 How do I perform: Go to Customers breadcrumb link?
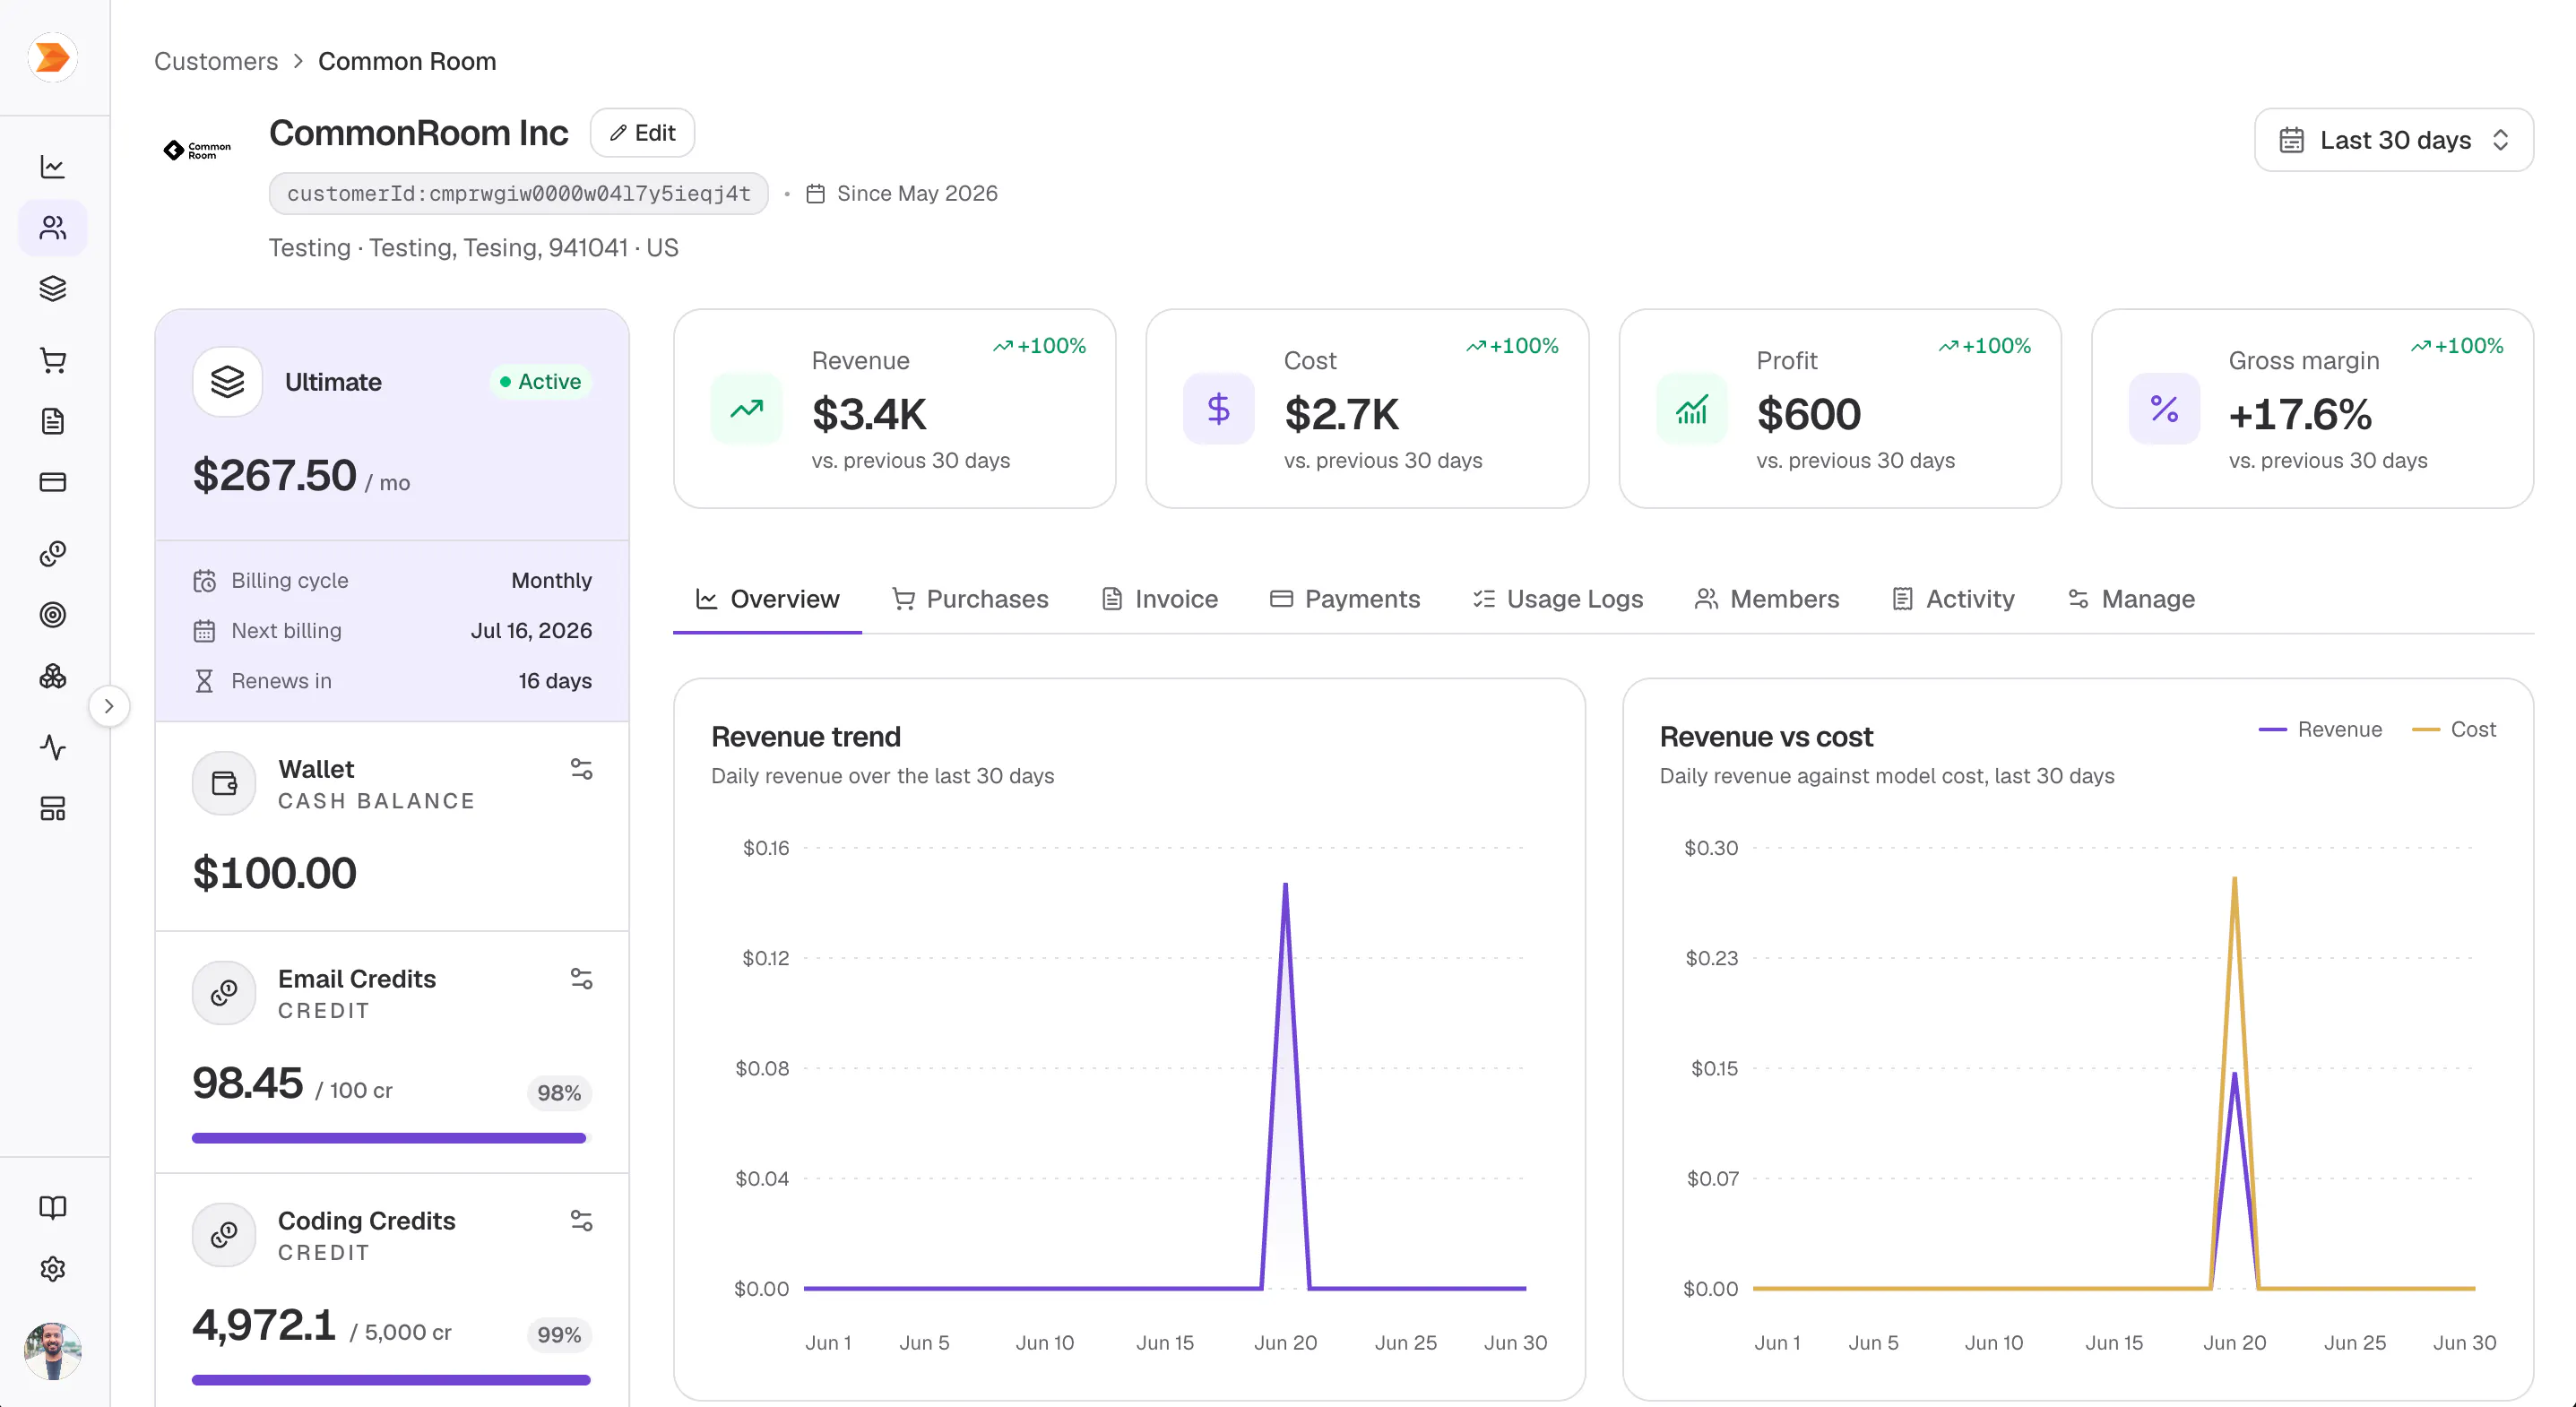click(x=216, y=61)
